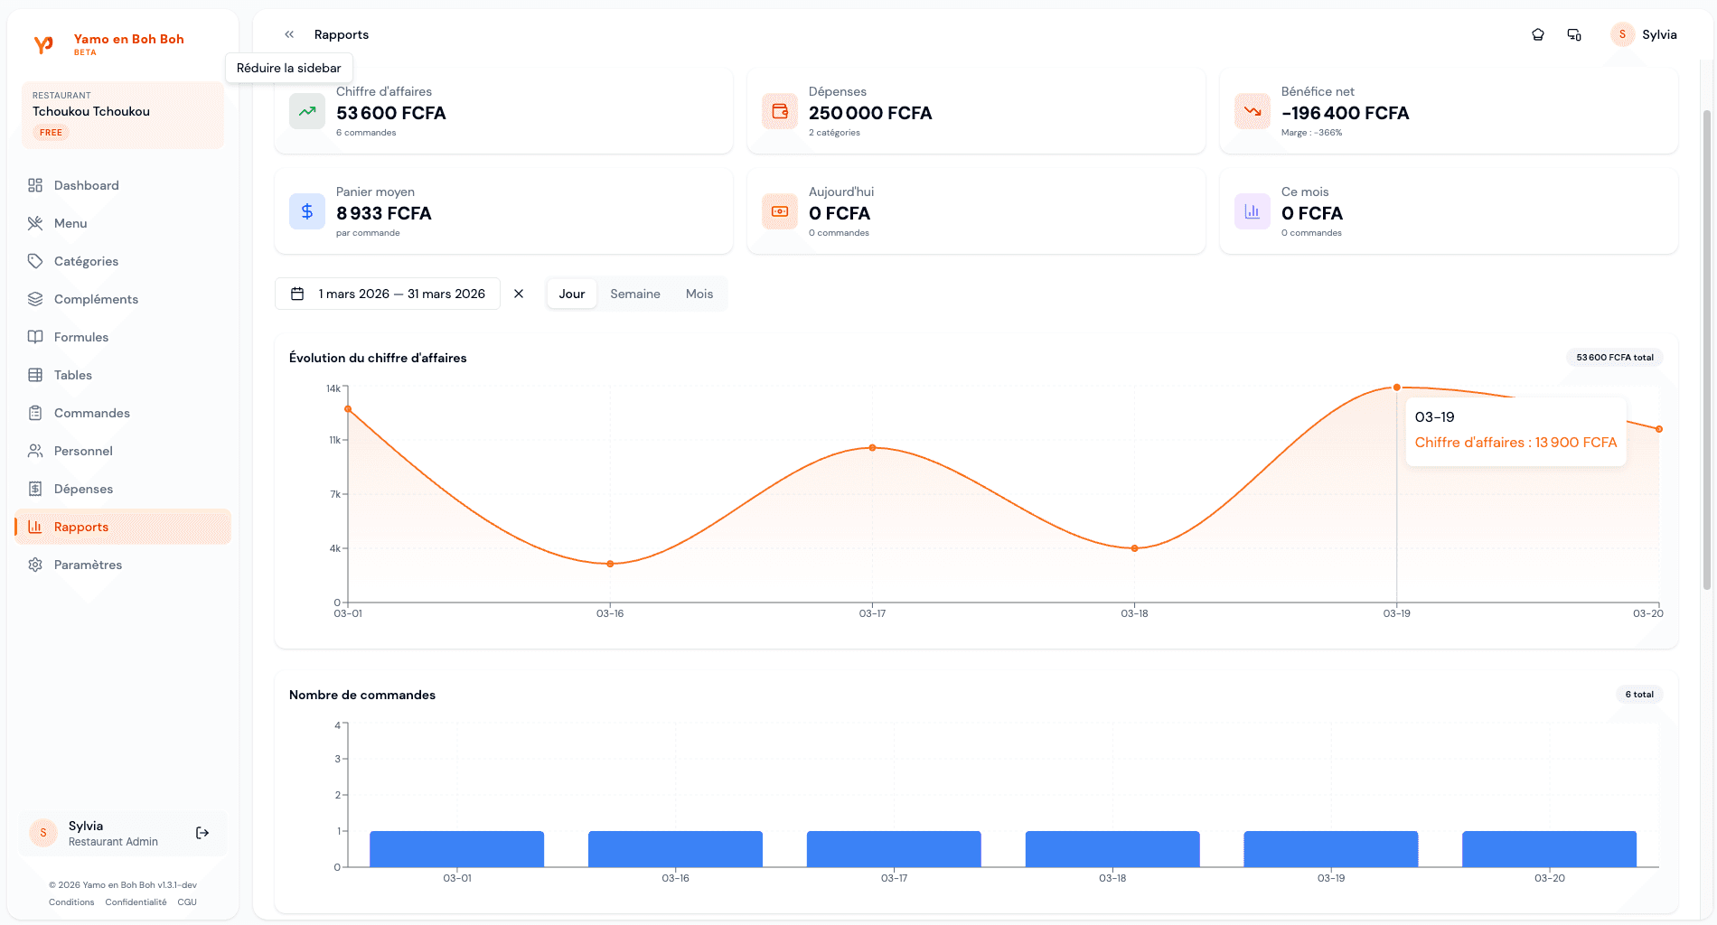Click the Yamo en Boh Boh logo

[43, 44]
